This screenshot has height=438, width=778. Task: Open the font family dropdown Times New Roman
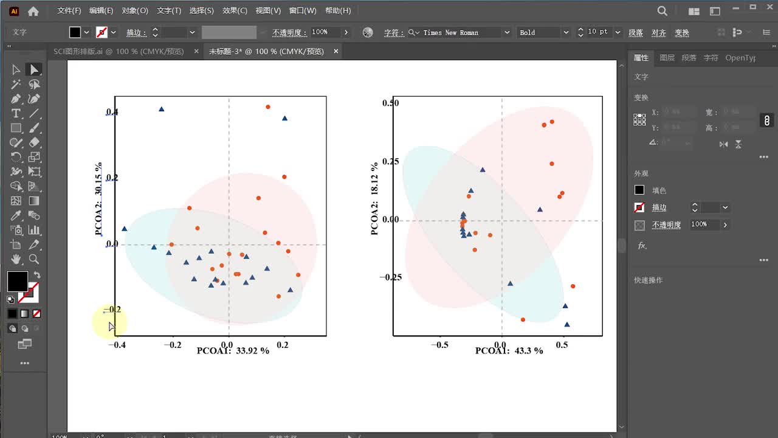506,32
